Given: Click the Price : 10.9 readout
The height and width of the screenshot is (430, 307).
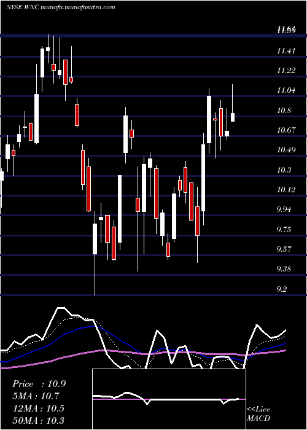Looking at the screenshot, I should point(39,384).
